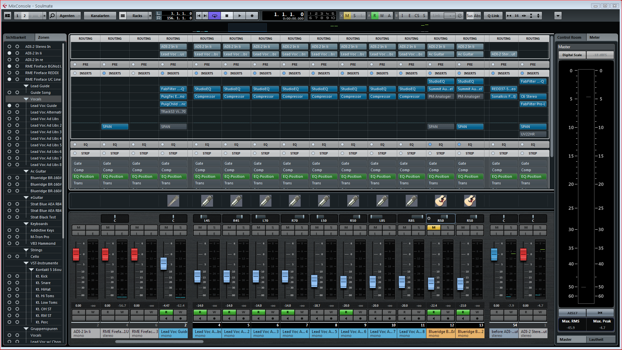Collapse the eGuitar folder

coord(26,197)
